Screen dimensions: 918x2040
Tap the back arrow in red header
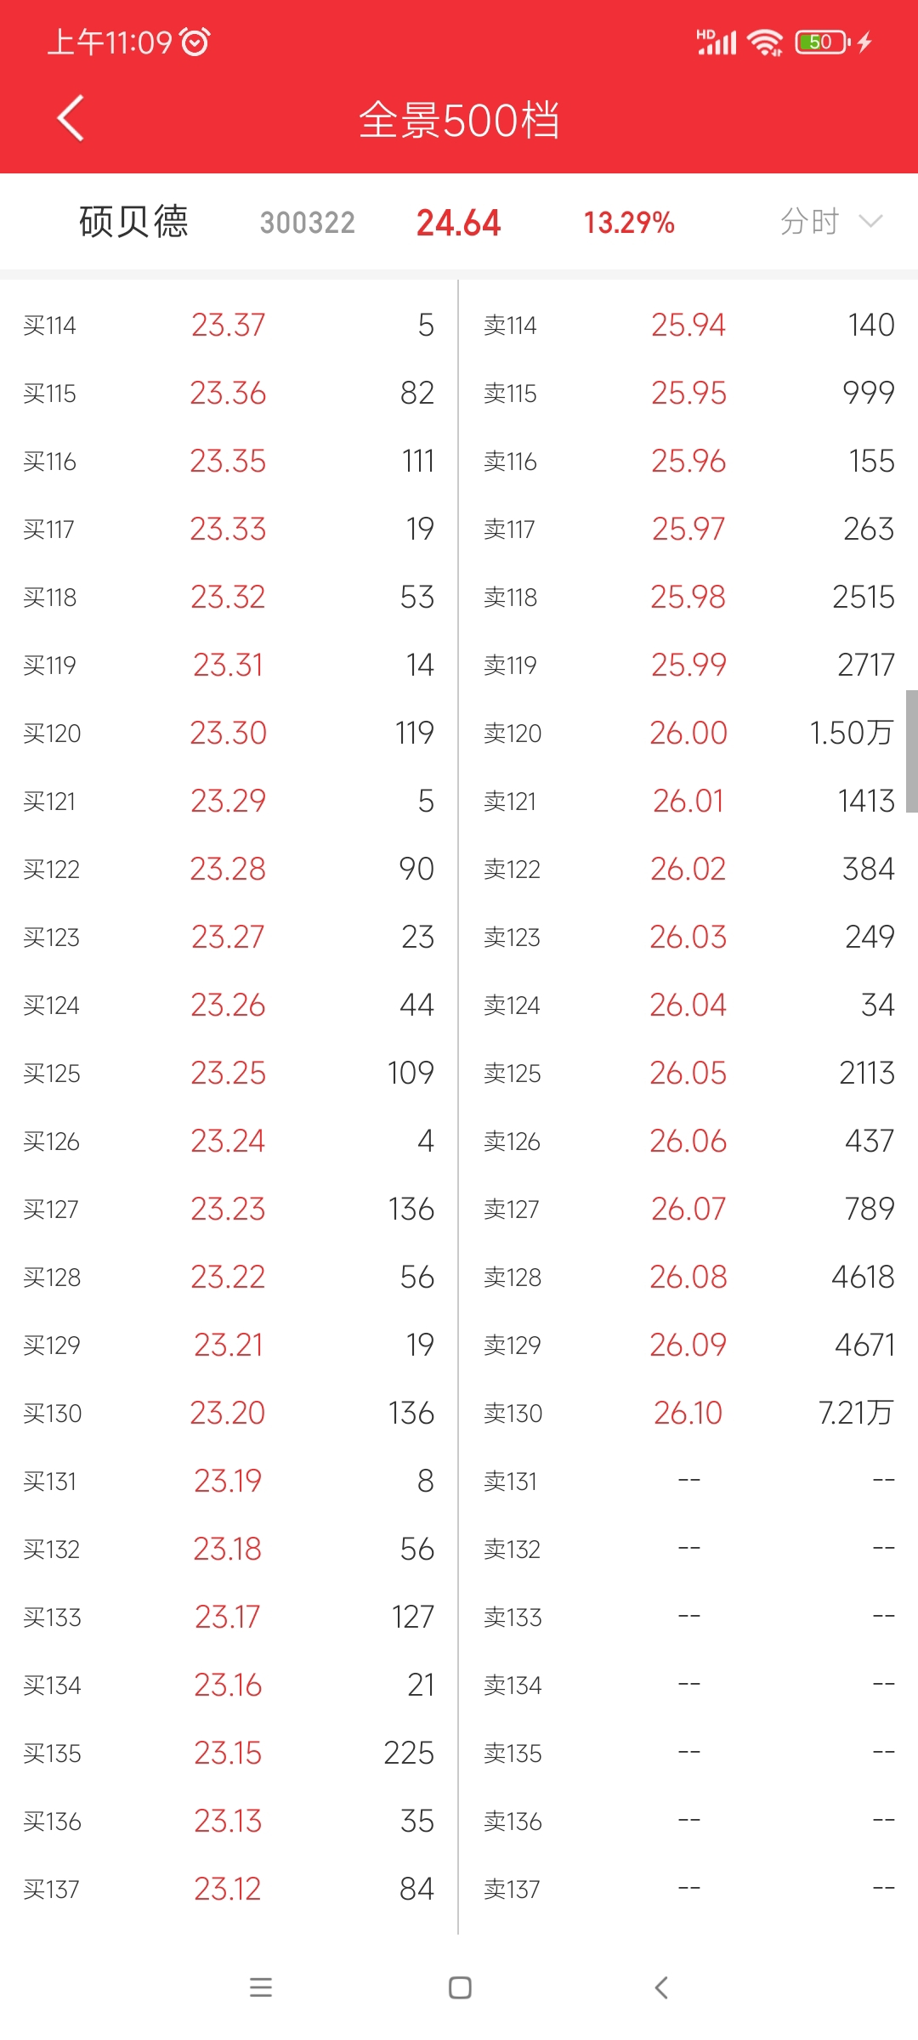tap(71, 118)
